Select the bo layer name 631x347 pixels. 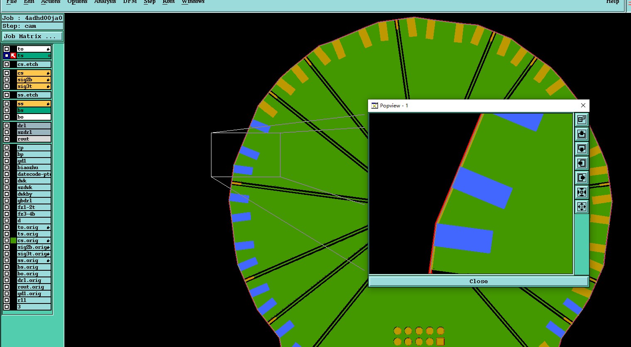[34, 117]
